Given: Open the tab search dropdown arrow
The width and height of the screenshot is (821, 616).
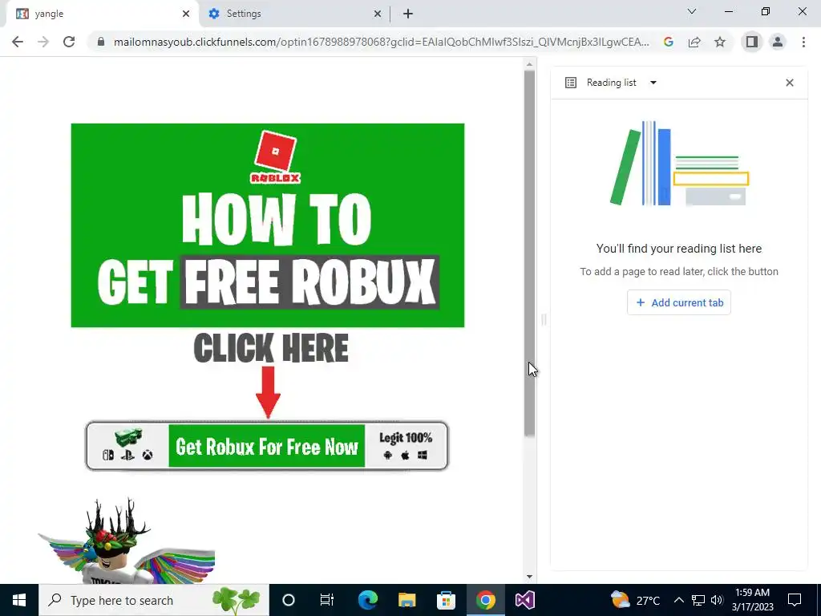Looking at the screenshot, I should [692, 11].
